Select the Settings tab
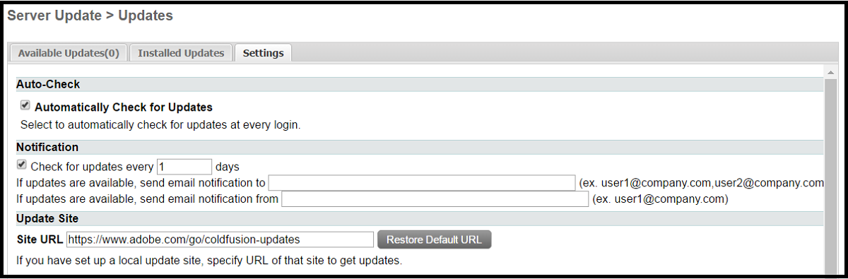 (263, 53)
